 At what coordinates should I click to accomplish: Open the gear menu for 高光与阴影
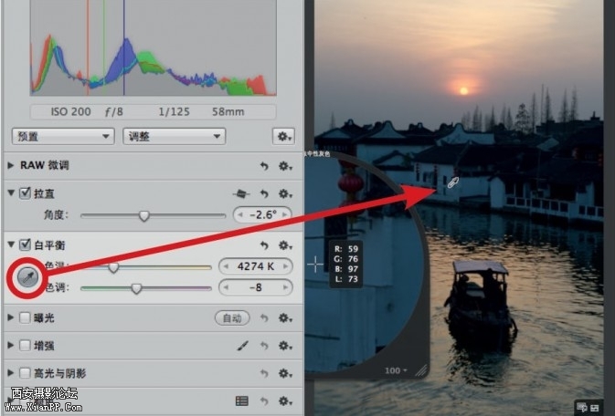(285, 373)
